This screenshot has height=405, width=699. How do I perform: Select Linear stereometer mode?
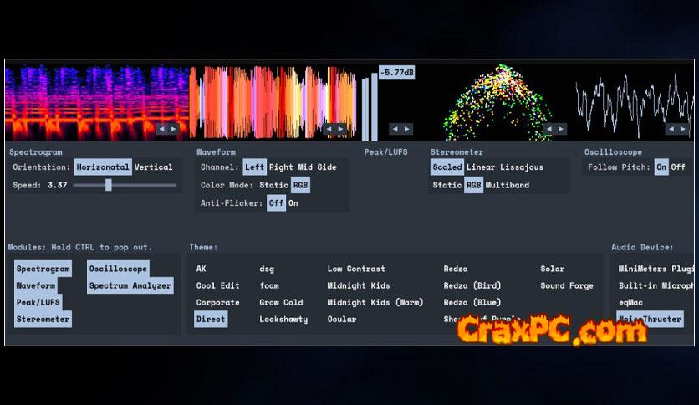coord(481,167)
